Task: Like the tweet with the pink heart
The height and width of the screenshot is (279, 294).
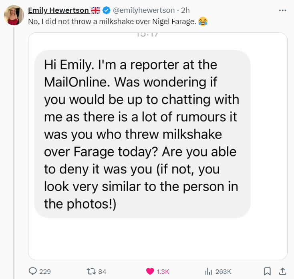Action: tap(150, 271)
